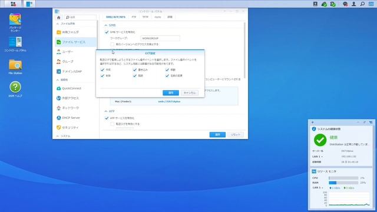Click Apply in the log settings dialog
The width and height of the screenshot is (377, 212).
point(171,93)
